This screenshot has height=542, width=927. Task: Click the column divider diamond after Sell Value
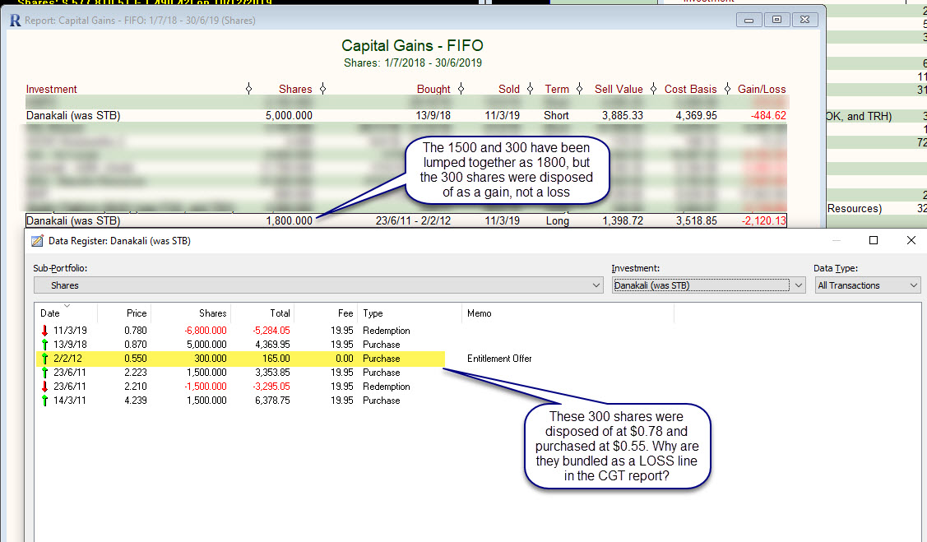[x=653, y=89]
